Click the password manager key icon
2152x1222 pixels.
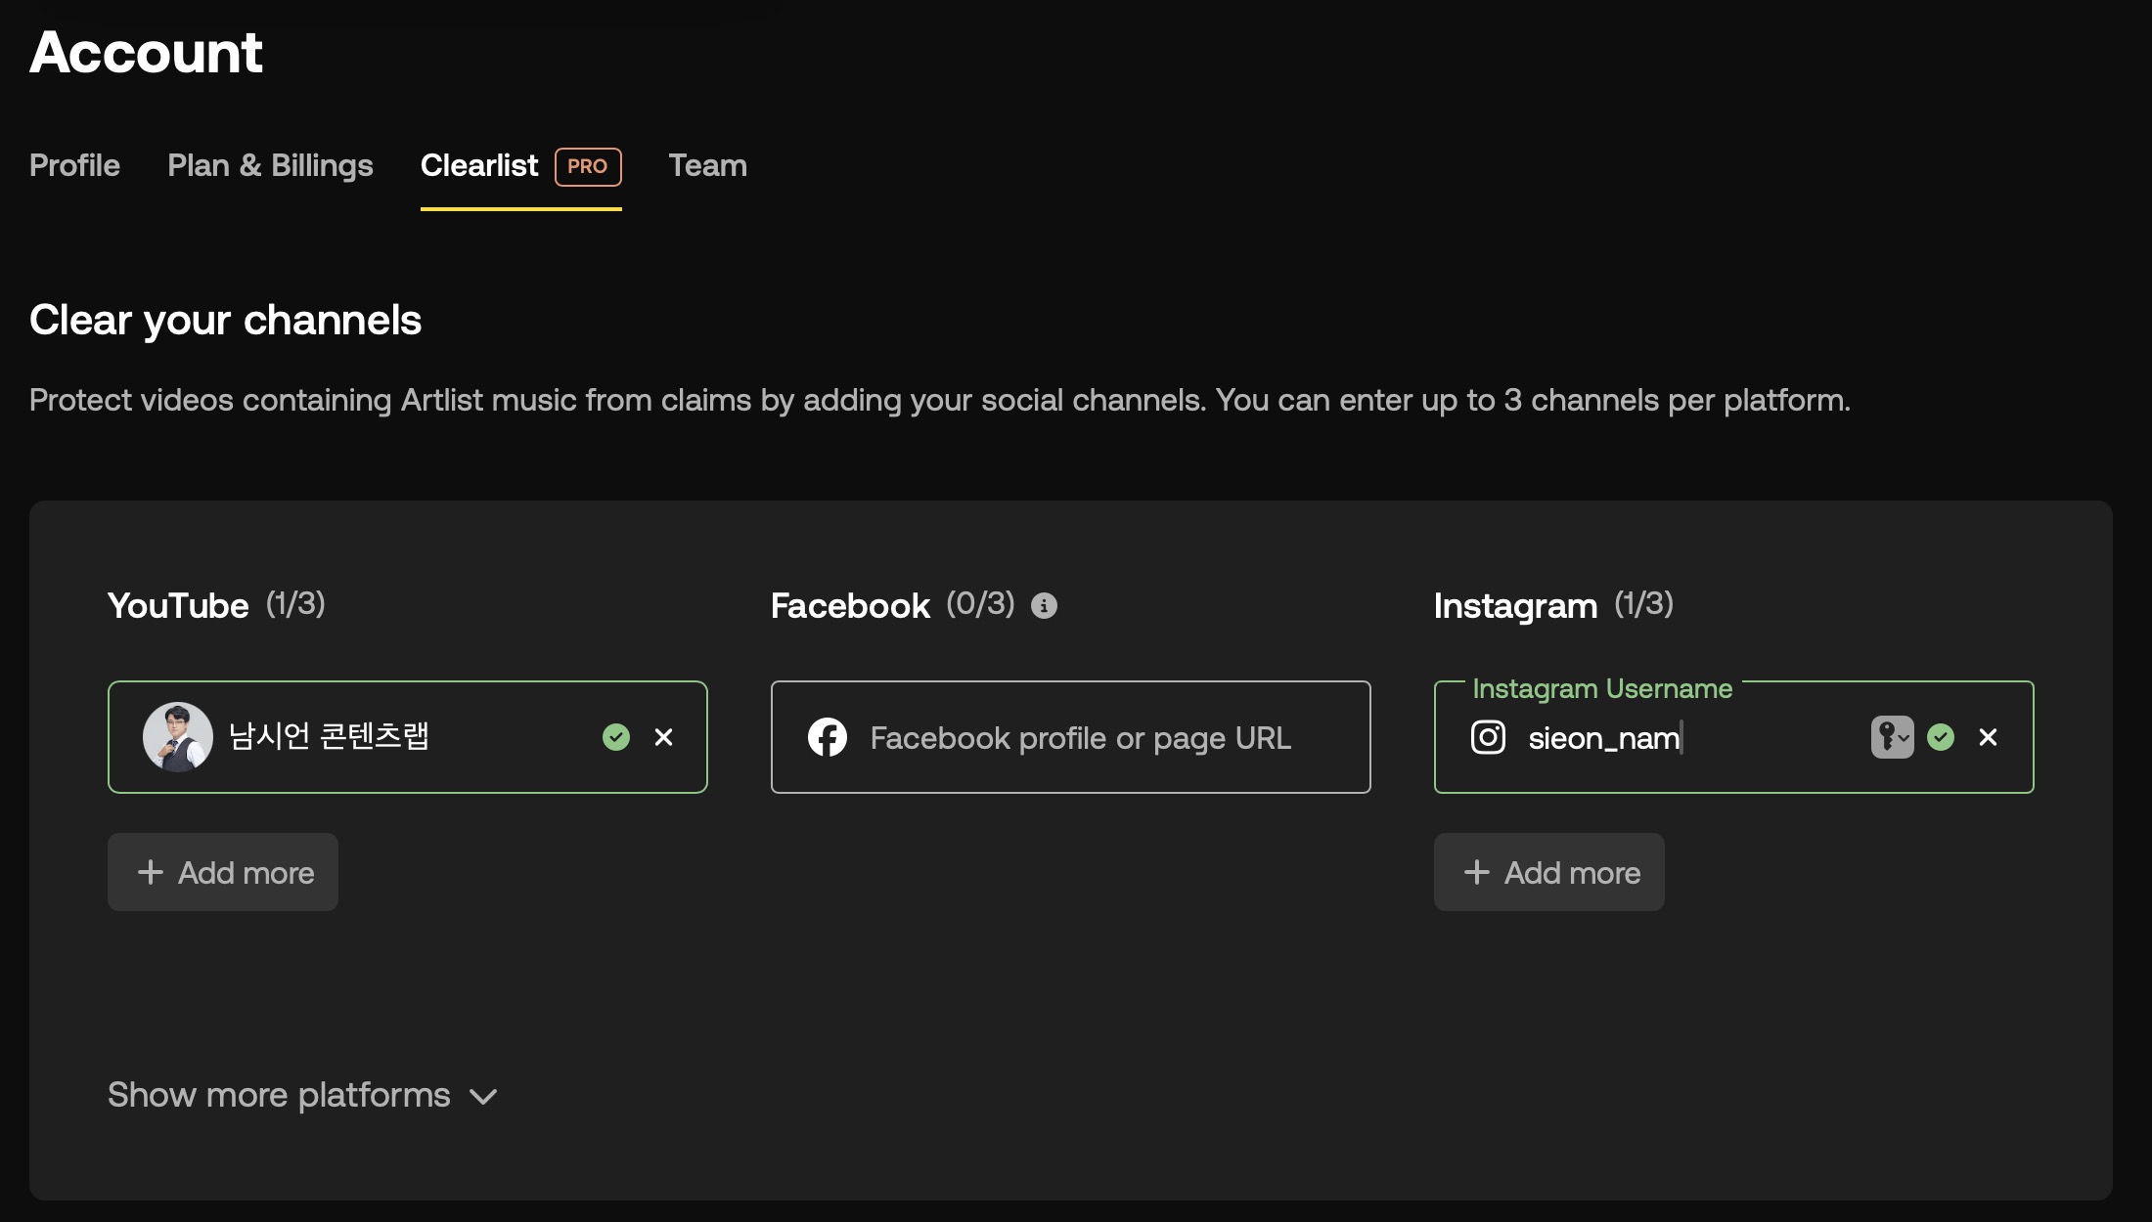click(1891, 737)
